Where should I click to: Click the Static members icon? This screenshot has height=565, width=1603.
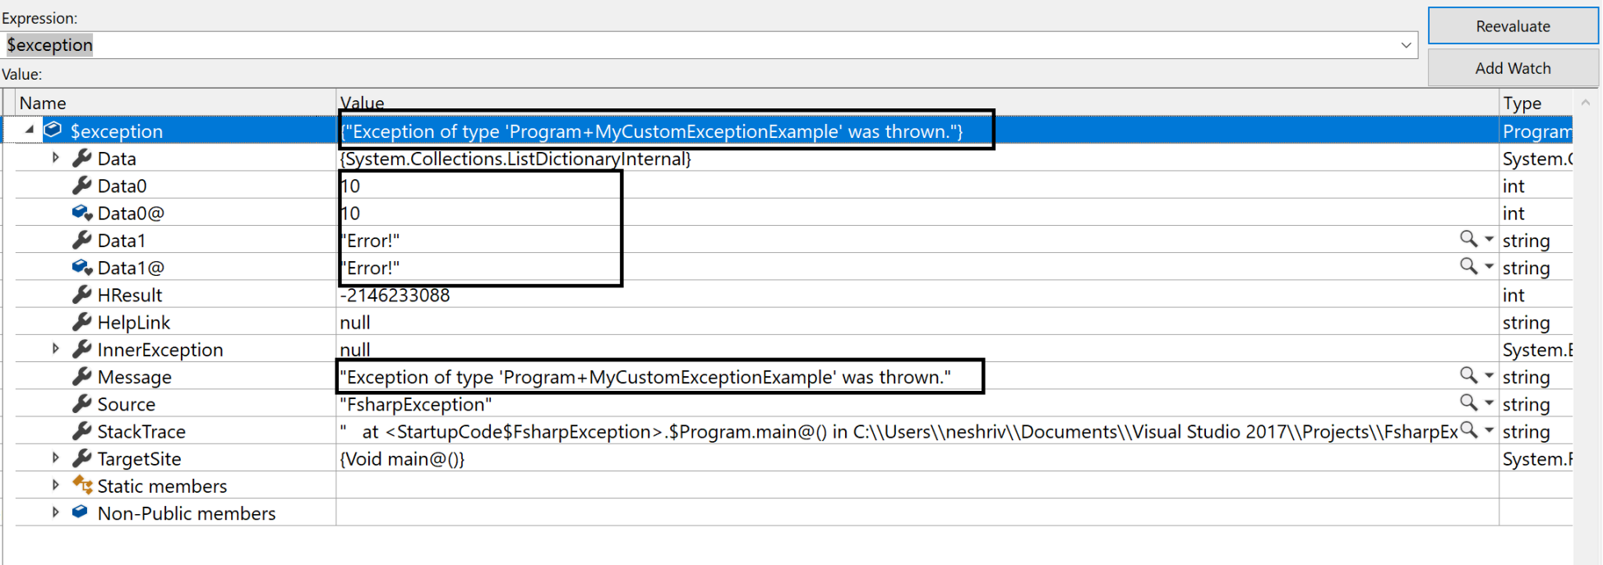82,485
